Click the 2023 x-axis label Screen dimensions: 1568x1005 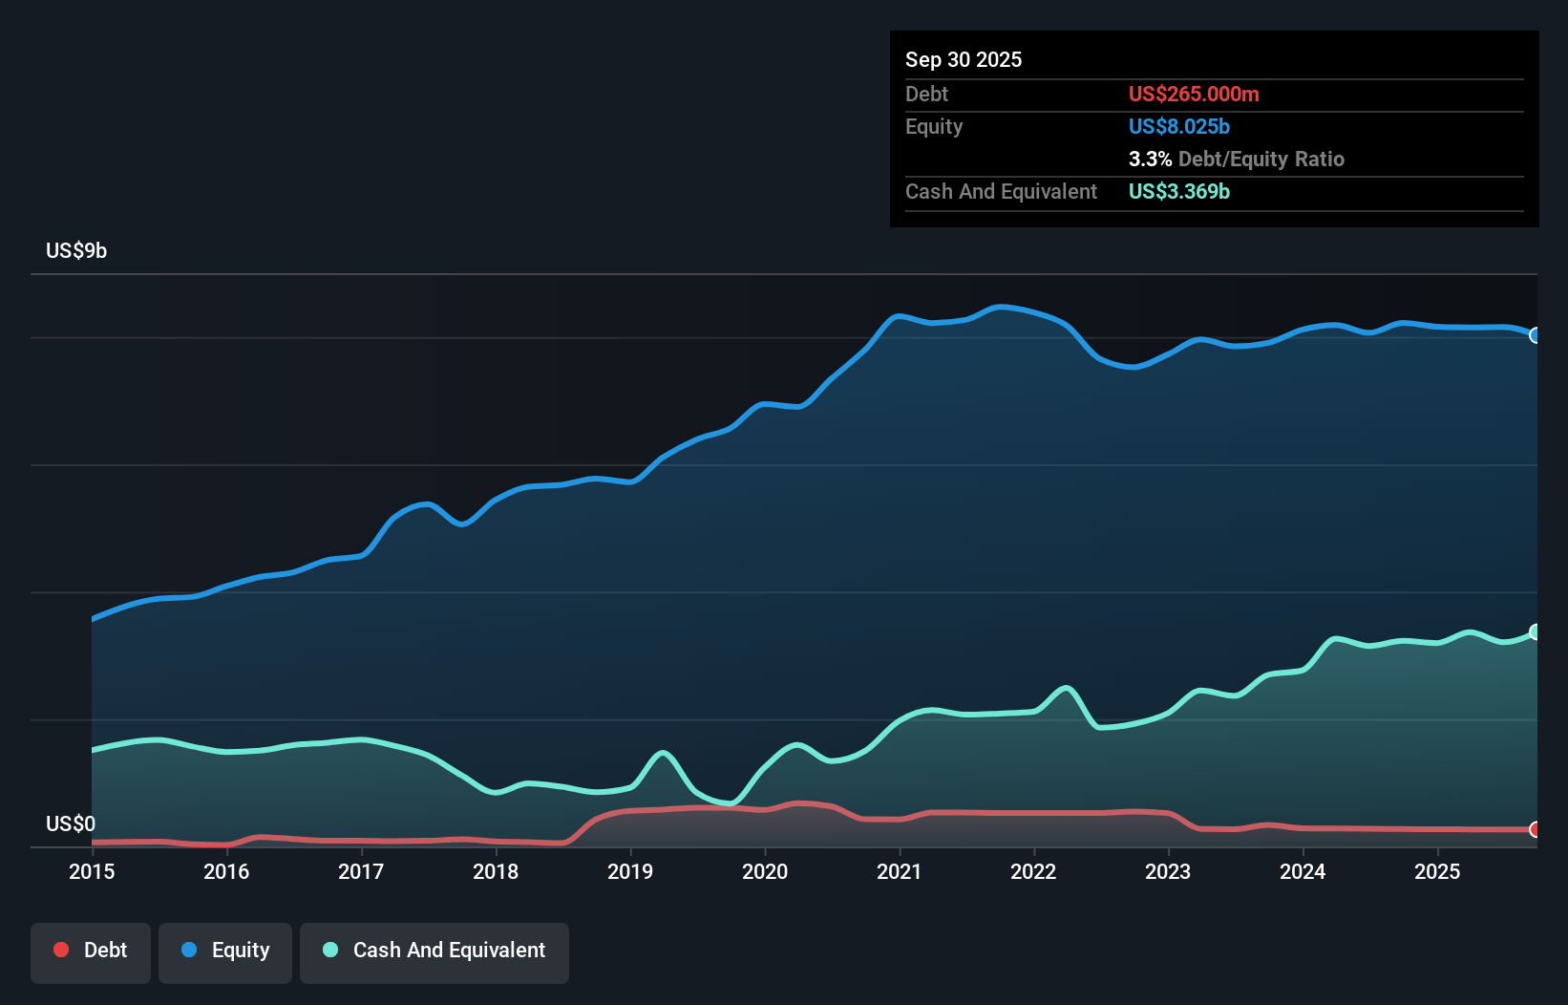coord(1168,871)
